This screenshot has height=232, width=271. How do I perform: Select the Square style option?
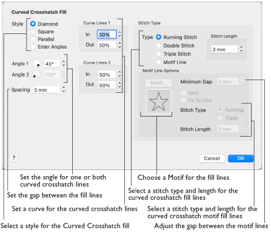pyautogui.click(x=33, y=32)
